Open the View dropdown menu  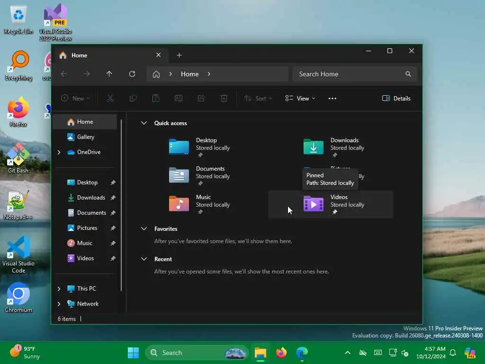pos(300,99)
